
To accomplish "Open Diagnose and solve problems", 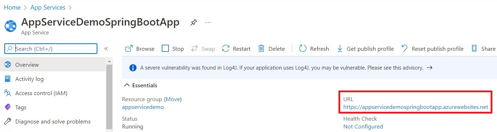I will [53, 121].
